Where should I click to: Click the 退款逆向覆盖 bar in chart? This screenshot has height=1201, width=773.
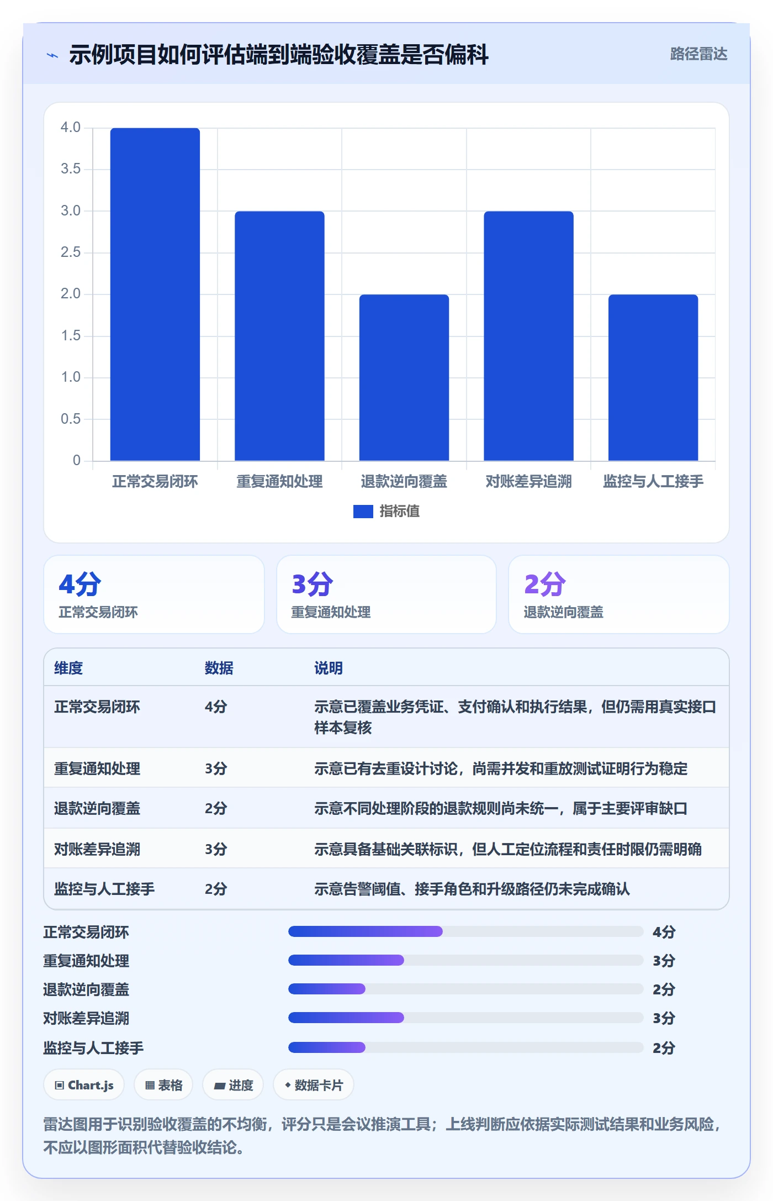click(x=404, y=377)
